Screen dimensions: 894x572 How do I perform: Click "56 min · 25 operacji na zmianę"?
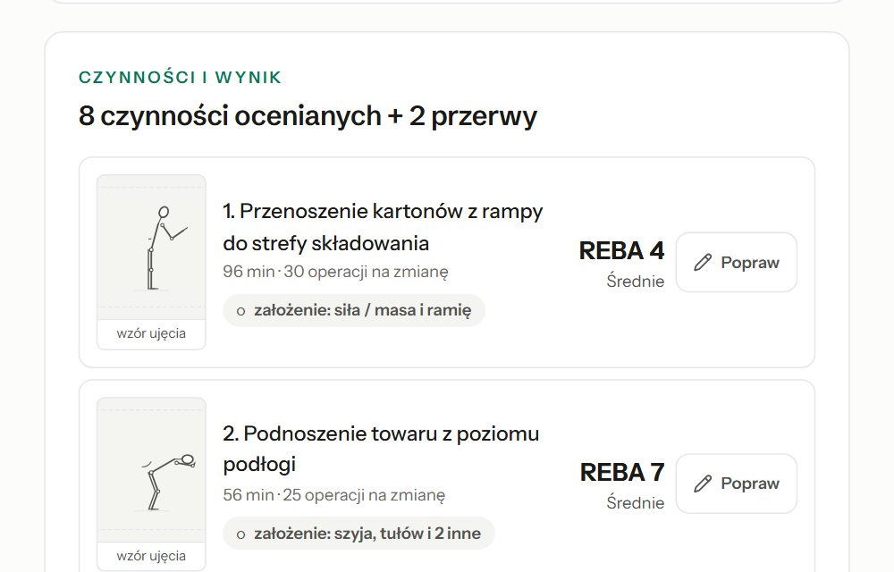[x=334, y=494]
